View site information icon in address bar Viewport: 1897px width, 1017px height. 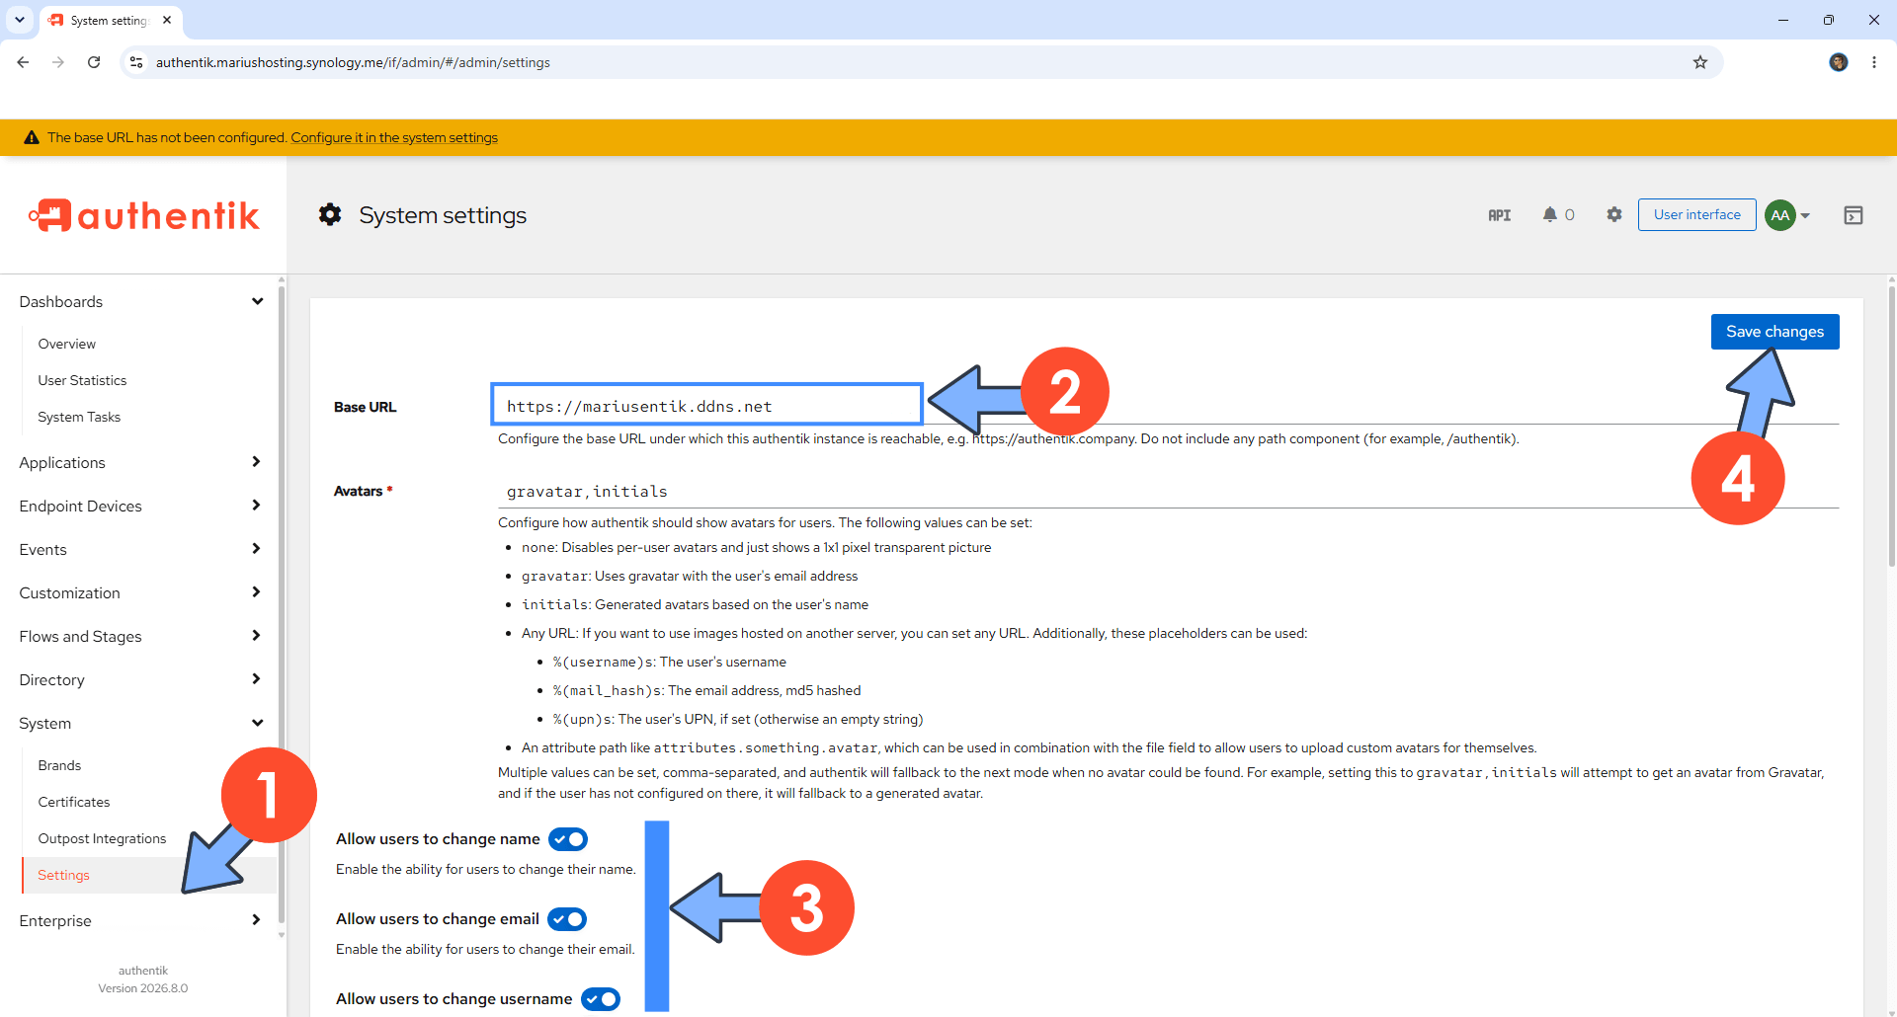click(x=136, y=62)
